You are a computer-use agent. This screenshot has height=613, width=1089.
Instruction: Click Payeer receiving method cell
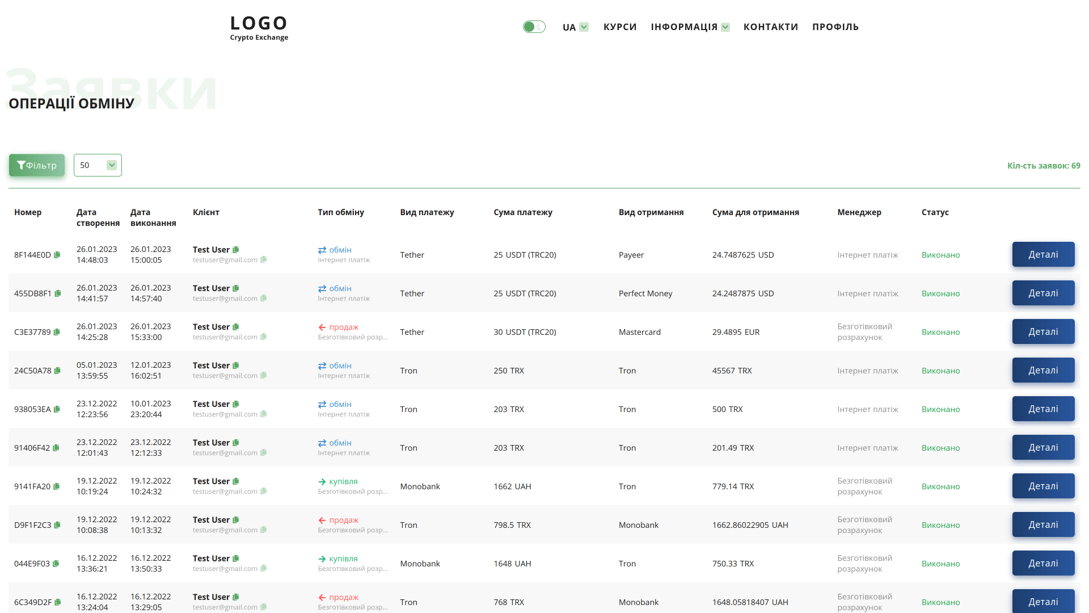[631, 255]
